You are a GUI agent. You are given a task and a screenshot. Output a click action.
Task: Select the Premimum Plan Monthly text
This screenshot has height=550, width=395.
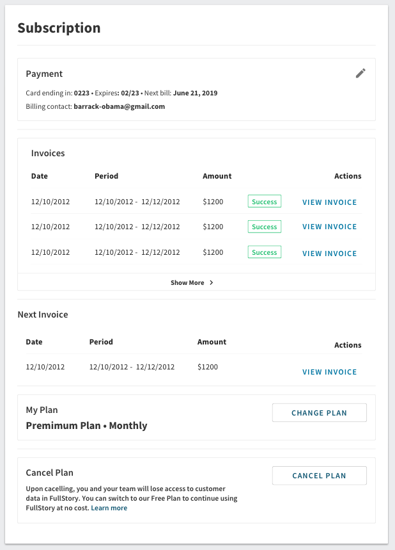(86, 425)
